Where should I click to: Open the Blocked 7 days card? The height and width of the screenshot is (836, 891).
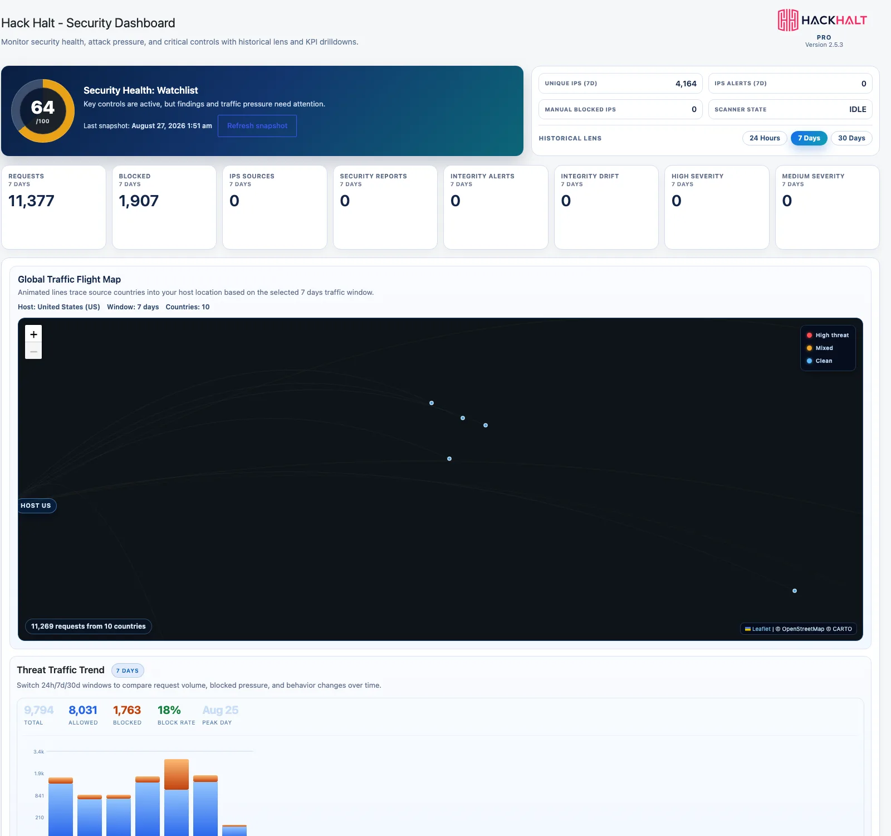pos(164,207)
